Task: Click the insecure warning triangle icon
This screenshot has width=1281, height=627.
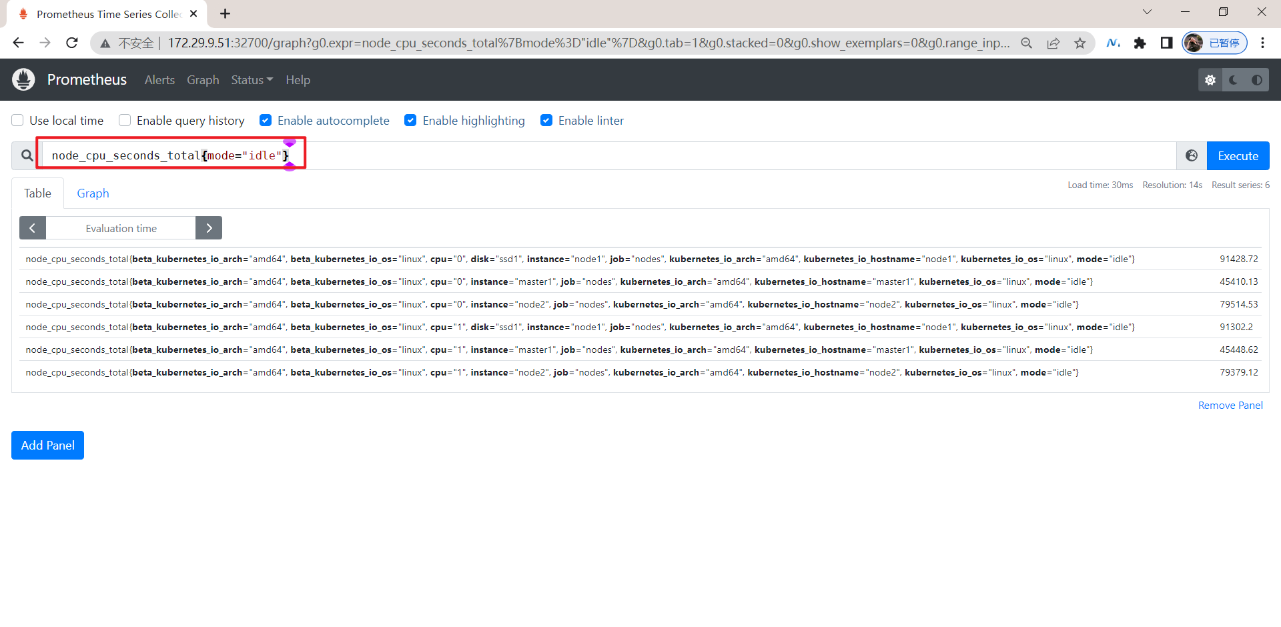Action: tap(105, 43)
